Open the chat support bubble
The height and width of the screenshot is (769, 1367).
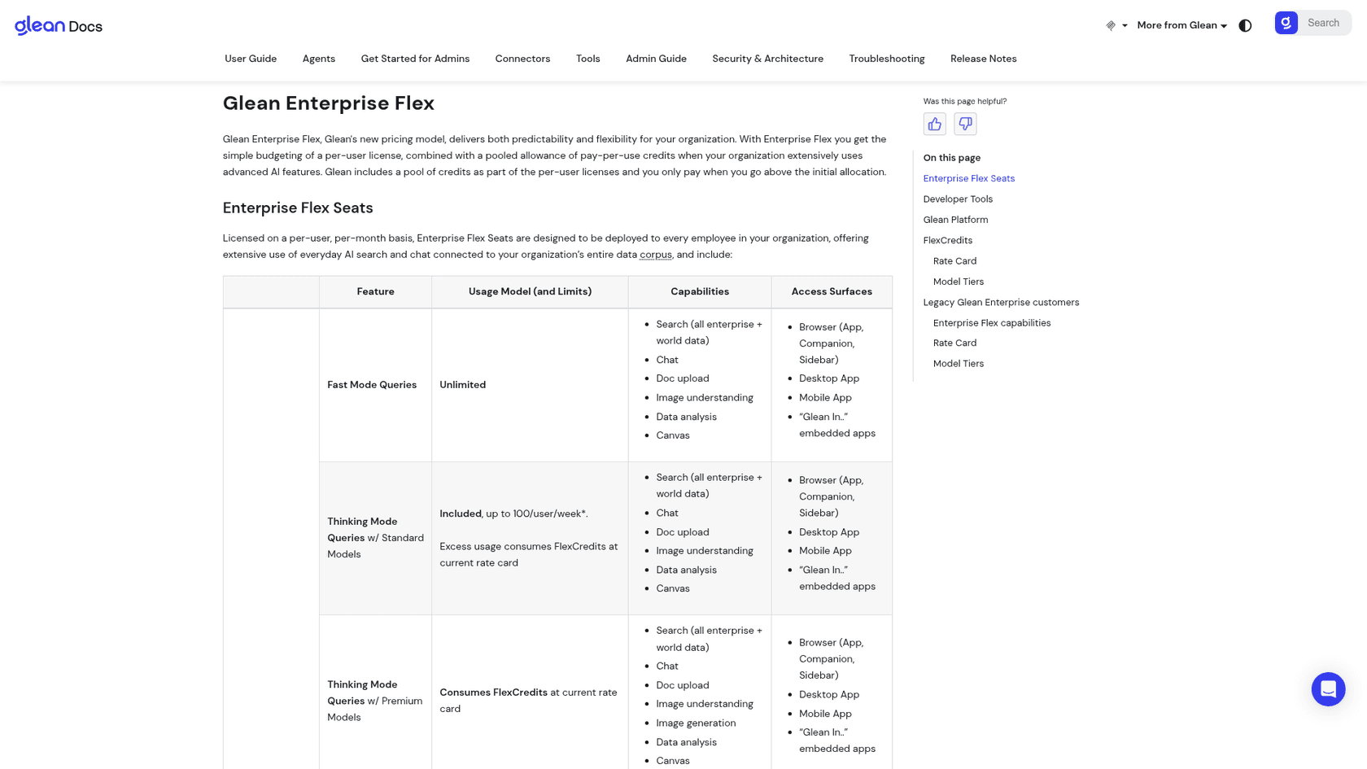1328,689
